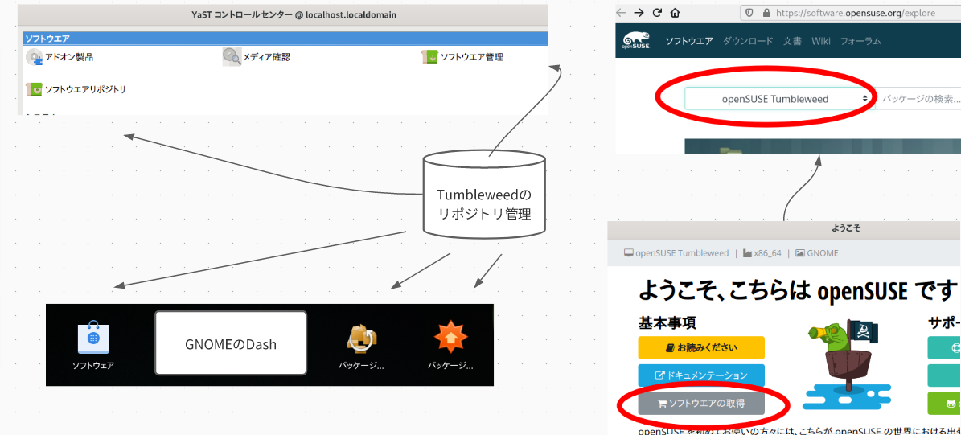Click the お読みください button

point(701,347)
